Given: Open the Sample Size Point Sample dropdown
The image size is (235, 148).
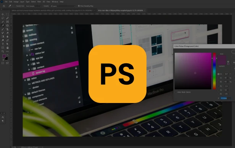Looking at the screenshot, I should point(34,6).
